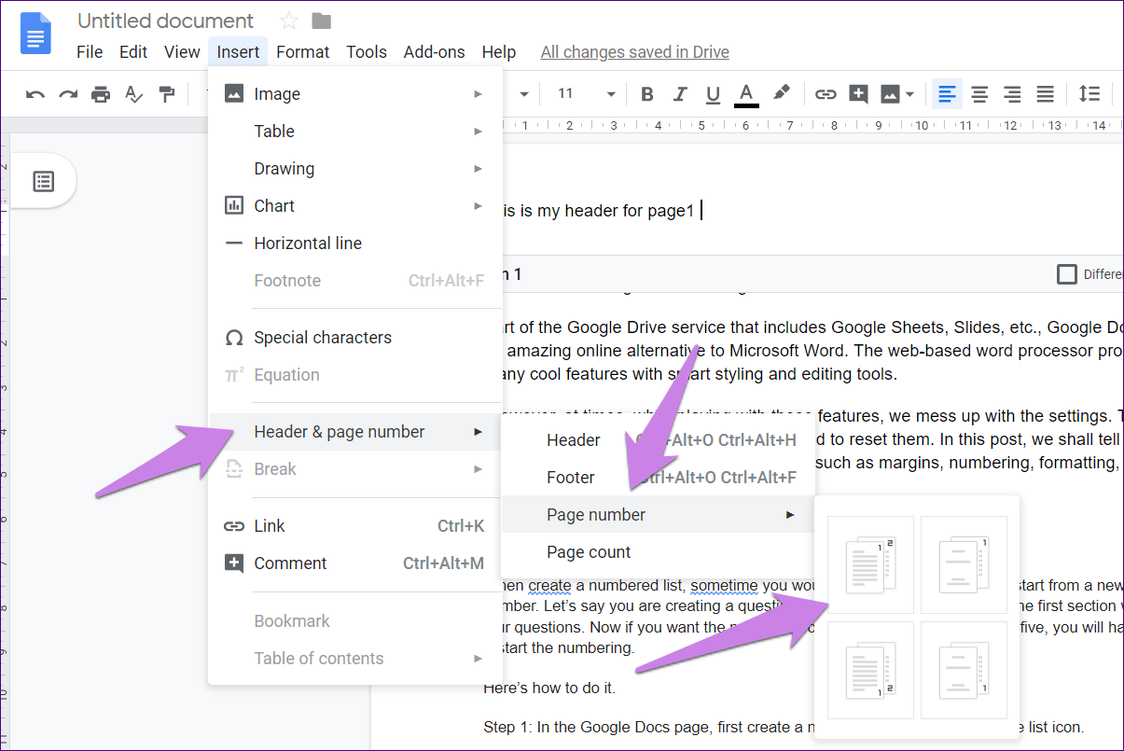This screenshot has height=751, width=1124.
Task: Open the View menu
Action: 182,52
